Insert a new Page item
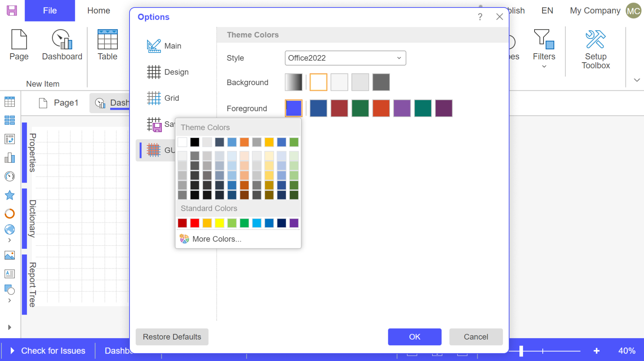 pos(19,45)
